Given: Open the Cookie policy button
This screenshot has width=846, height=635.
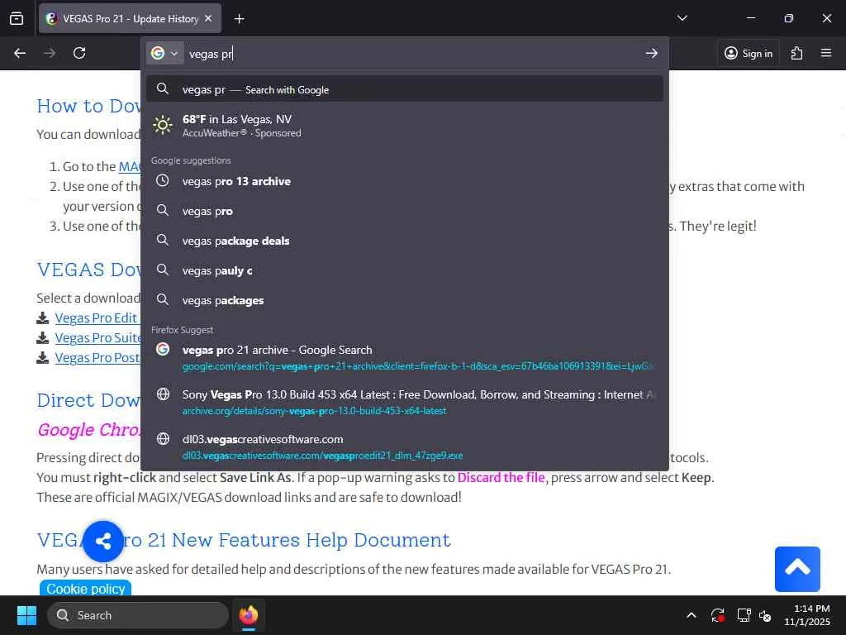Looking at the screenshot, I should [85, 588].
